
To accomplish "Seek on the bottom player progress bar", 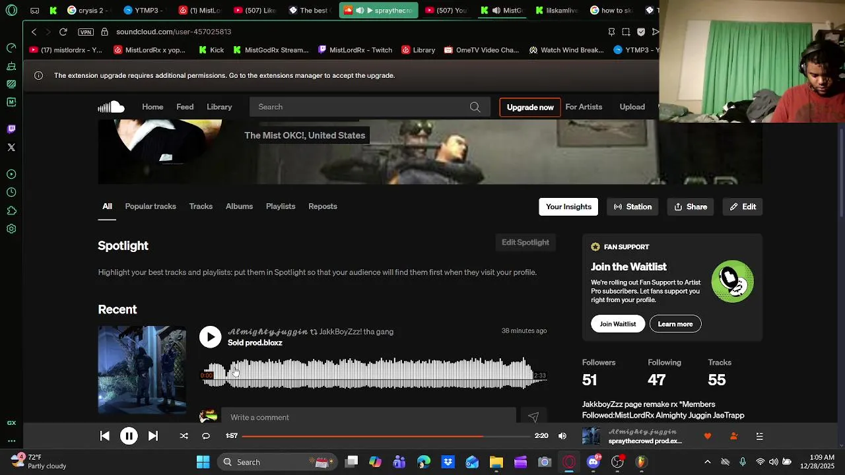I will [x=387, y=436].
